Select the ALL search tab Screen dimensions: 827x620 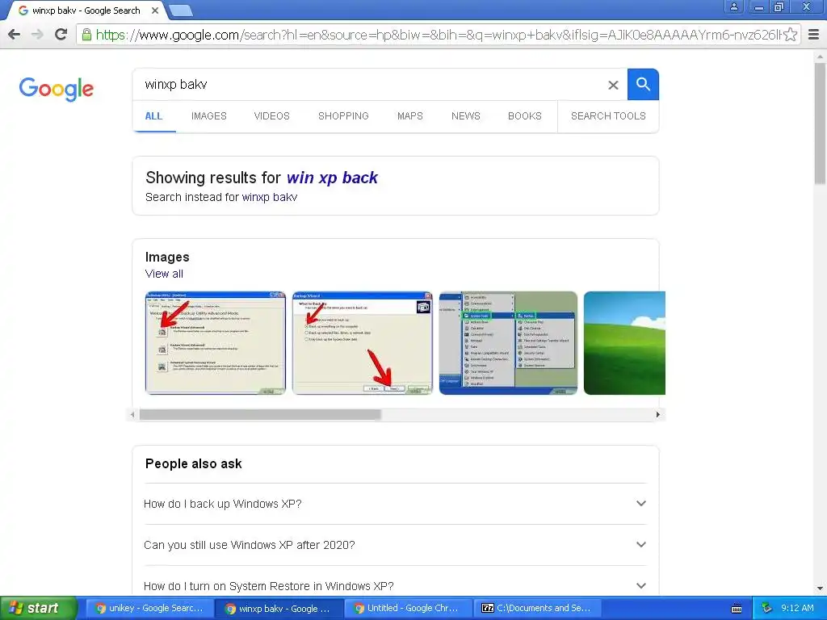153,116
